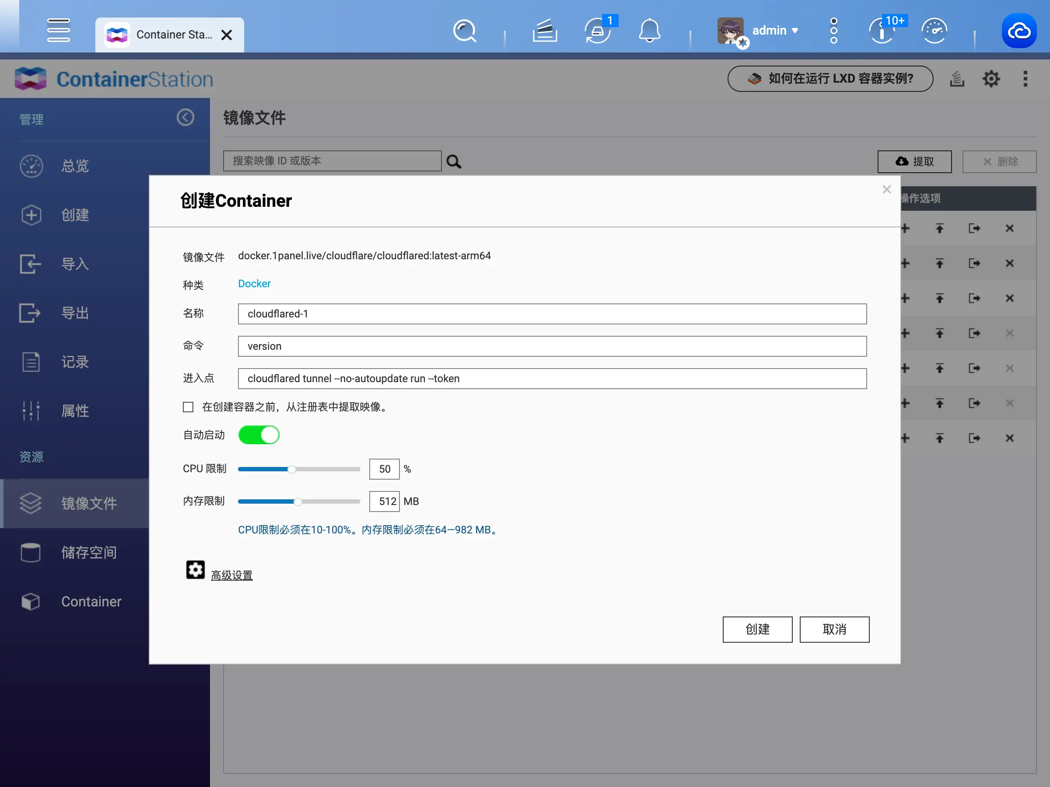Open the notifications bell icon
Image resolution: width=1050 pixels, height=787 pixels.
coord(649,31)
